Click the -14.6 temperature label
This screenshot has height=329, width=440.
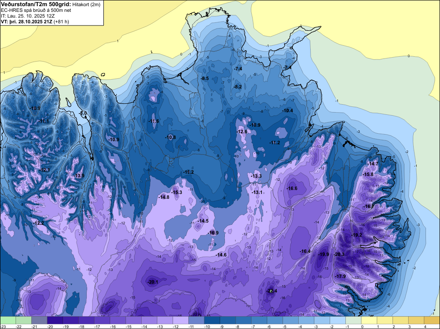tap(221, 255)
